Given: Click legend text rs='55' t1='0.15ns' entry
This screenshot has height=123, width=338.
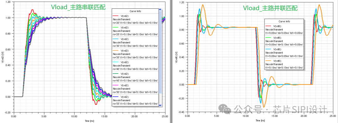Looking at the screenshot, I should coord(136,103).
